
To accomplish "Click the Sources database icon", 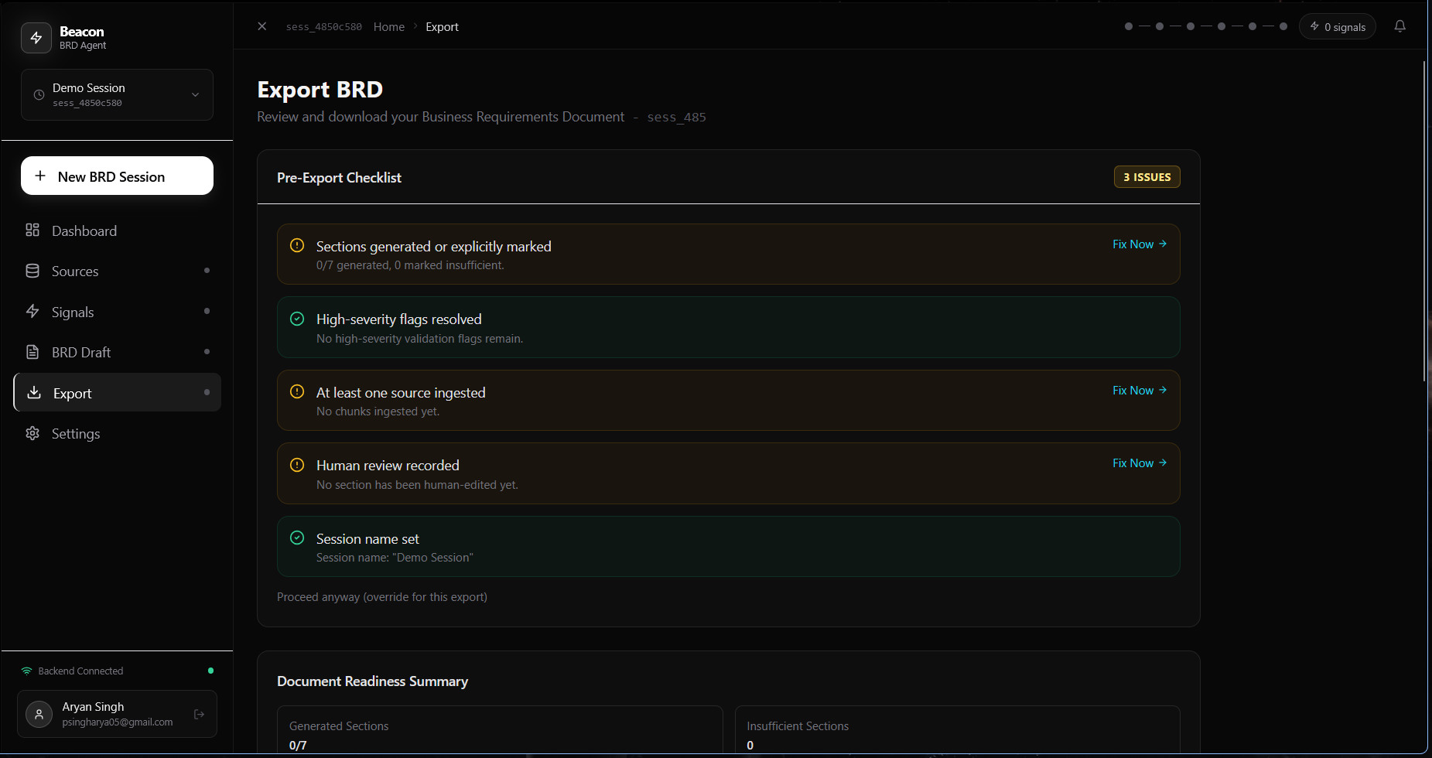I will click(32, 271).
